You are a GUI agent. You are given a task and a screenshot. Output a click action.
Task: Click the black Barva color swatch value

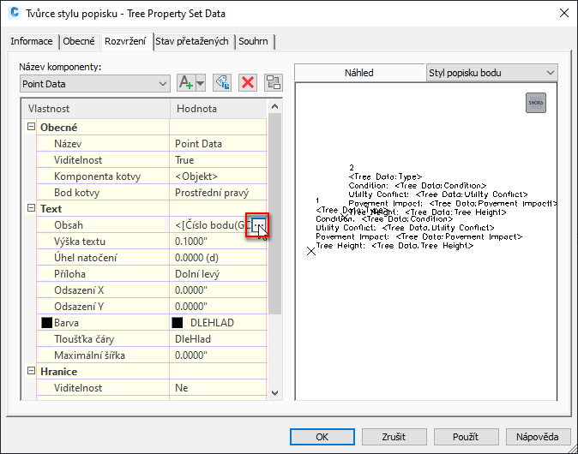[178, 323]
